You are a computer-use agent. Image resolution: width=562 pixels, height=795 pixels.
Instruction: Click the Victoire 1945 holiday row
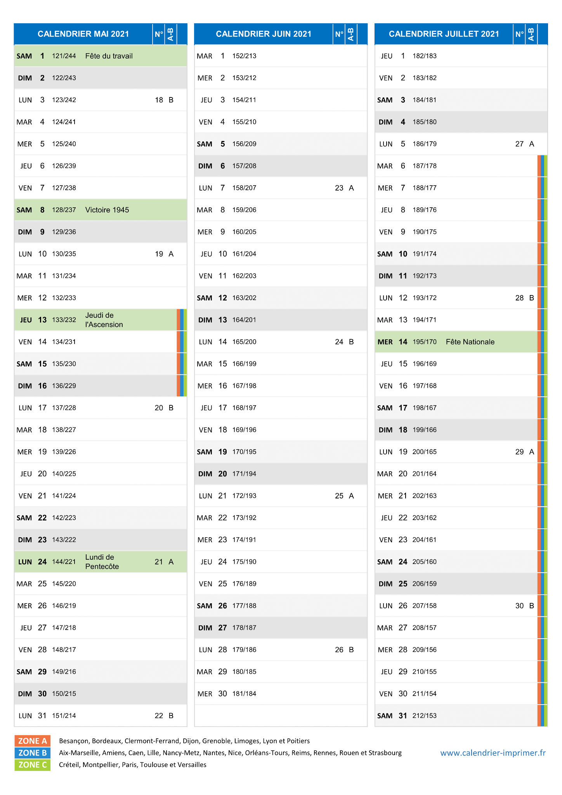(x=101, y=210)
